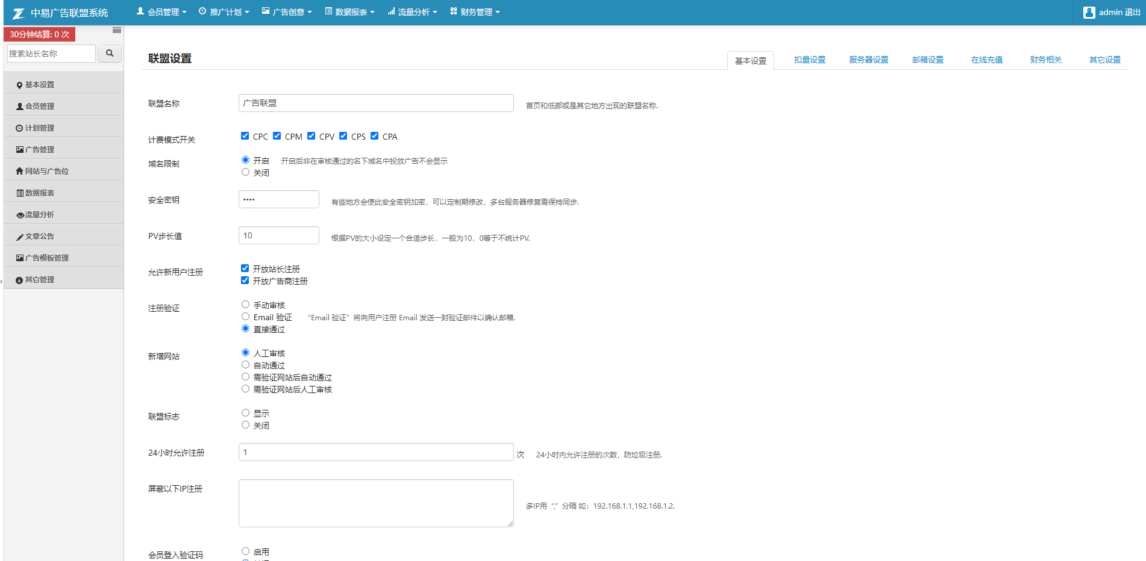Click the 中易广告联盟系统 logo icon
Viewport: 1146px width, 561px height.
(19, 13)
